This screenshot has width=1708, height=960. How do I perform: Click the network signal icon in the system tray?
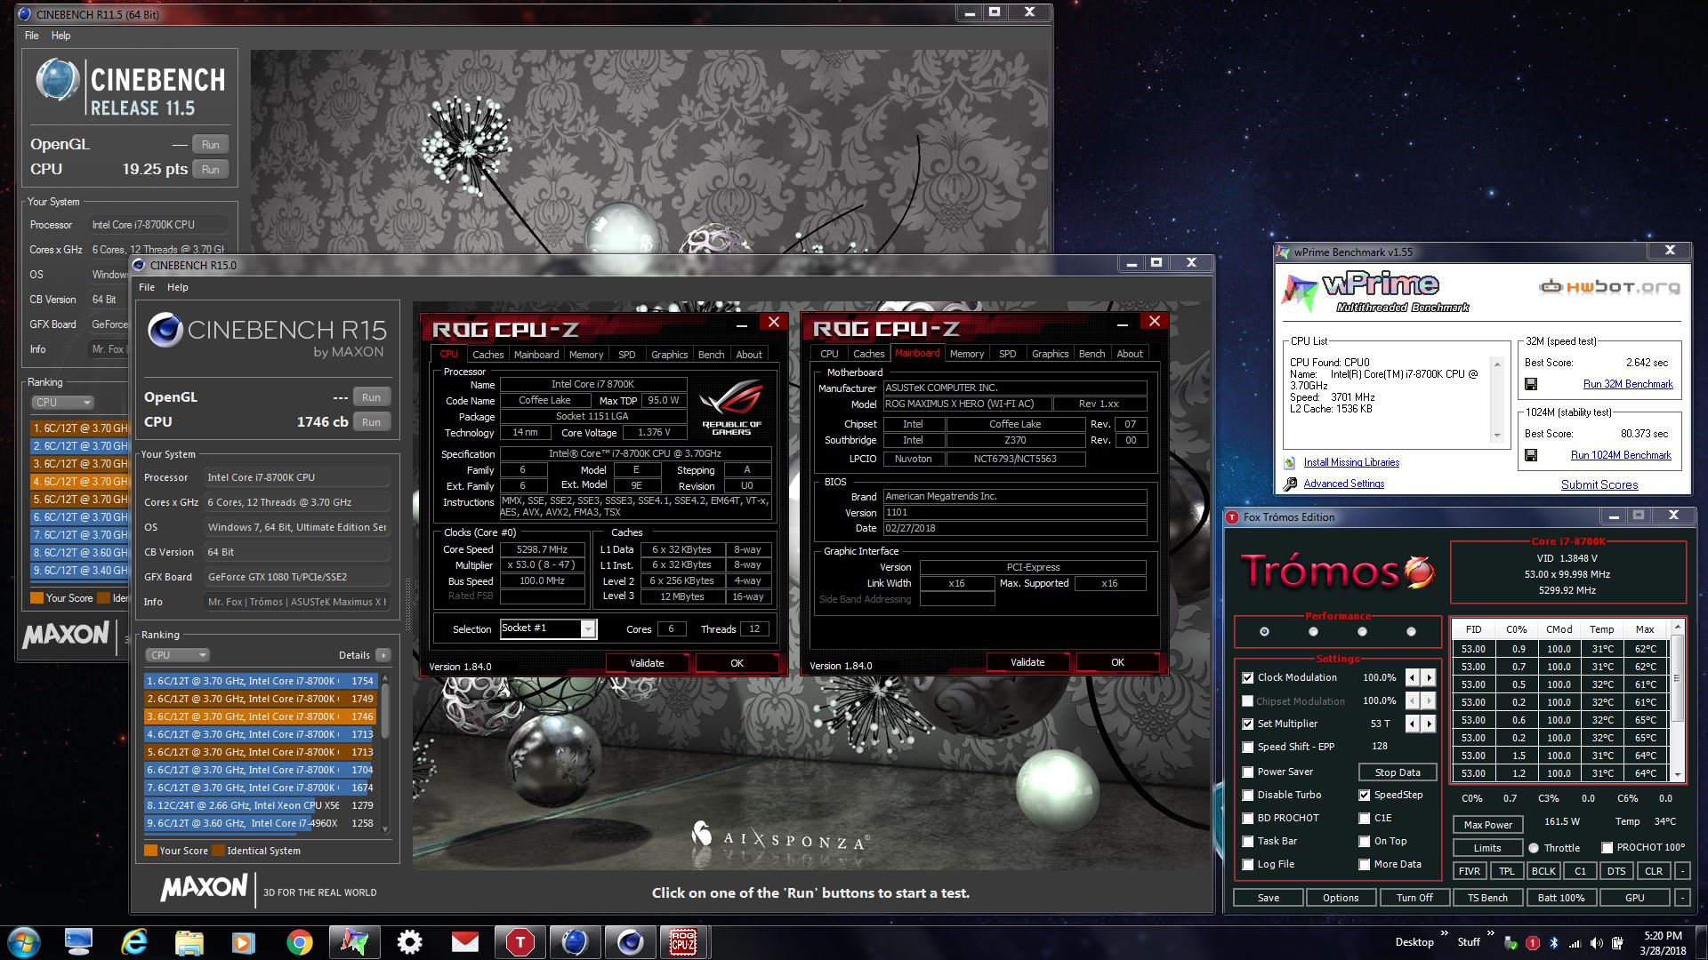coord(1575,942)
